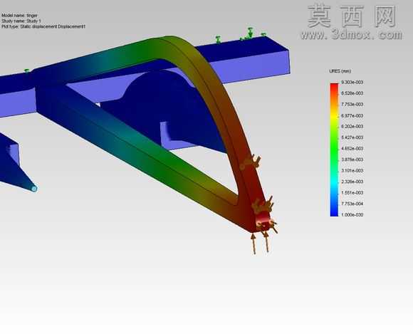
Task: Select legend minimum value 1.000e-030
Action: 352,214
